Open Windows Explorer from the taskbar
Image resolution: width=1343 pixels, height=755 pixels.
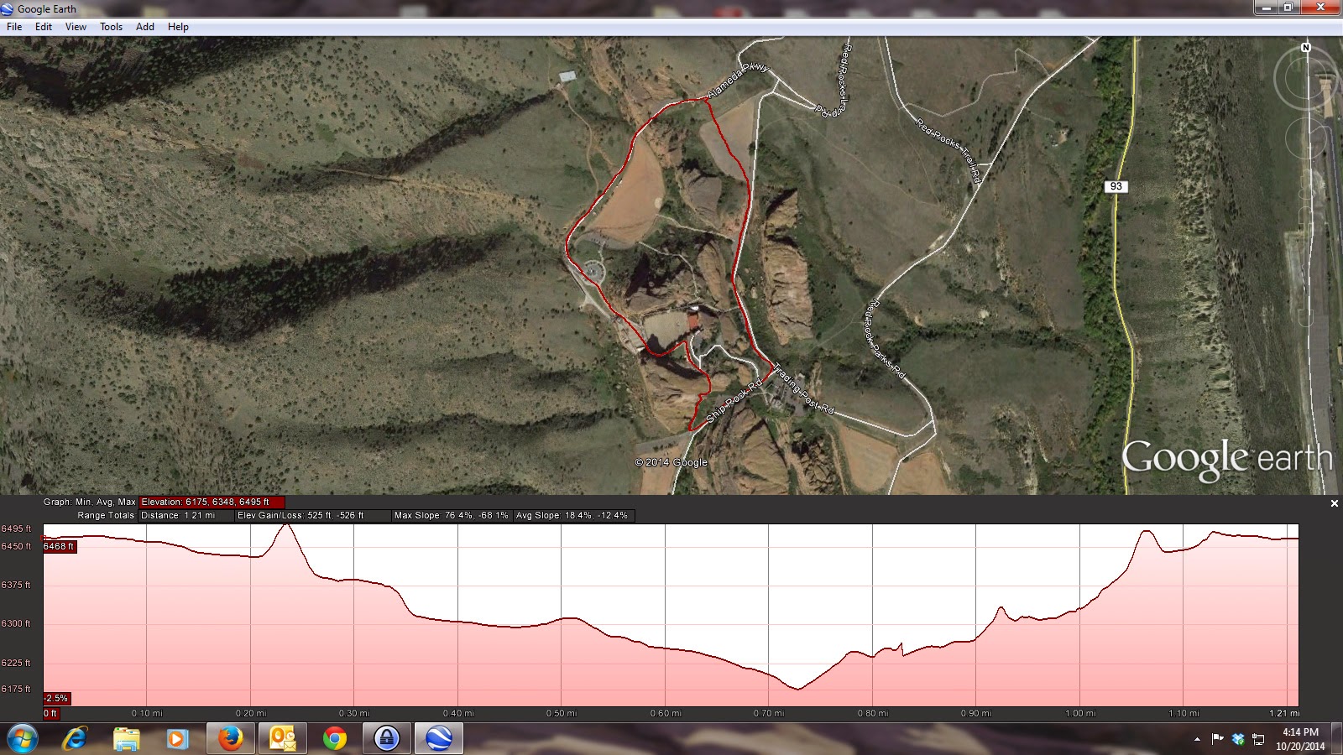pos(127,739)
